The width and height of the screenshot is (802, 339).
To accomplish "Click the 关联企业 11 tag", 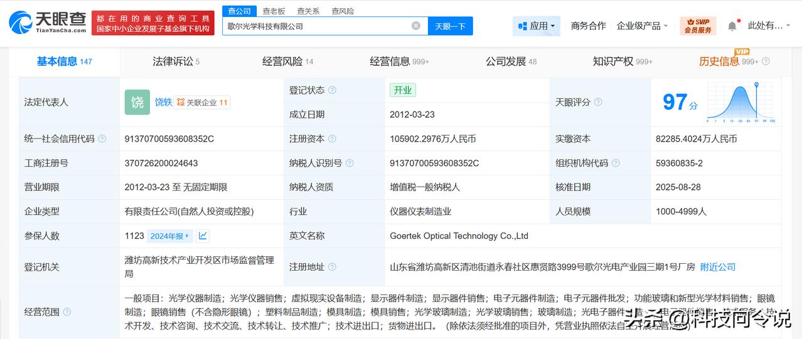I will (202, 102).
